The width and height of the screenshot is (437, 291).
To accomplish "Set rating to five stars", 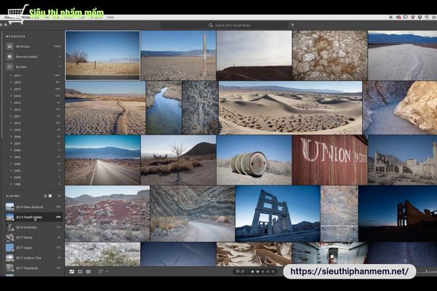I will click(x=272, y=271).
